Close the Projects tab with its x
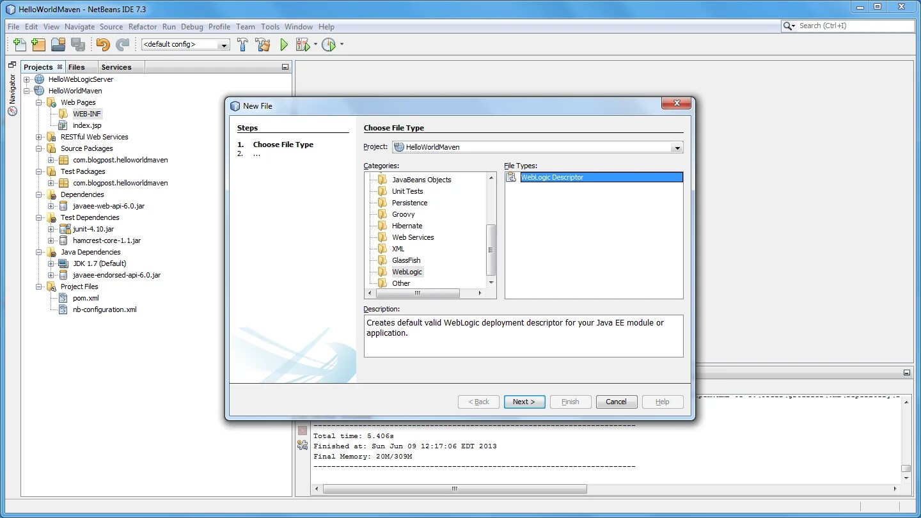The image size is (921, 518). click(59, 67)
